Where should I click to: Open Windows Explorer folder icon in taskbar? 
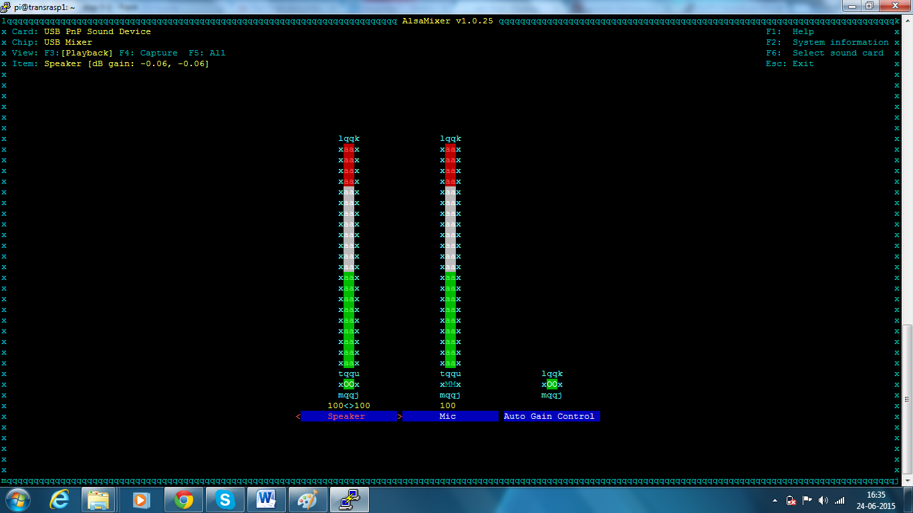coord(99,499)
